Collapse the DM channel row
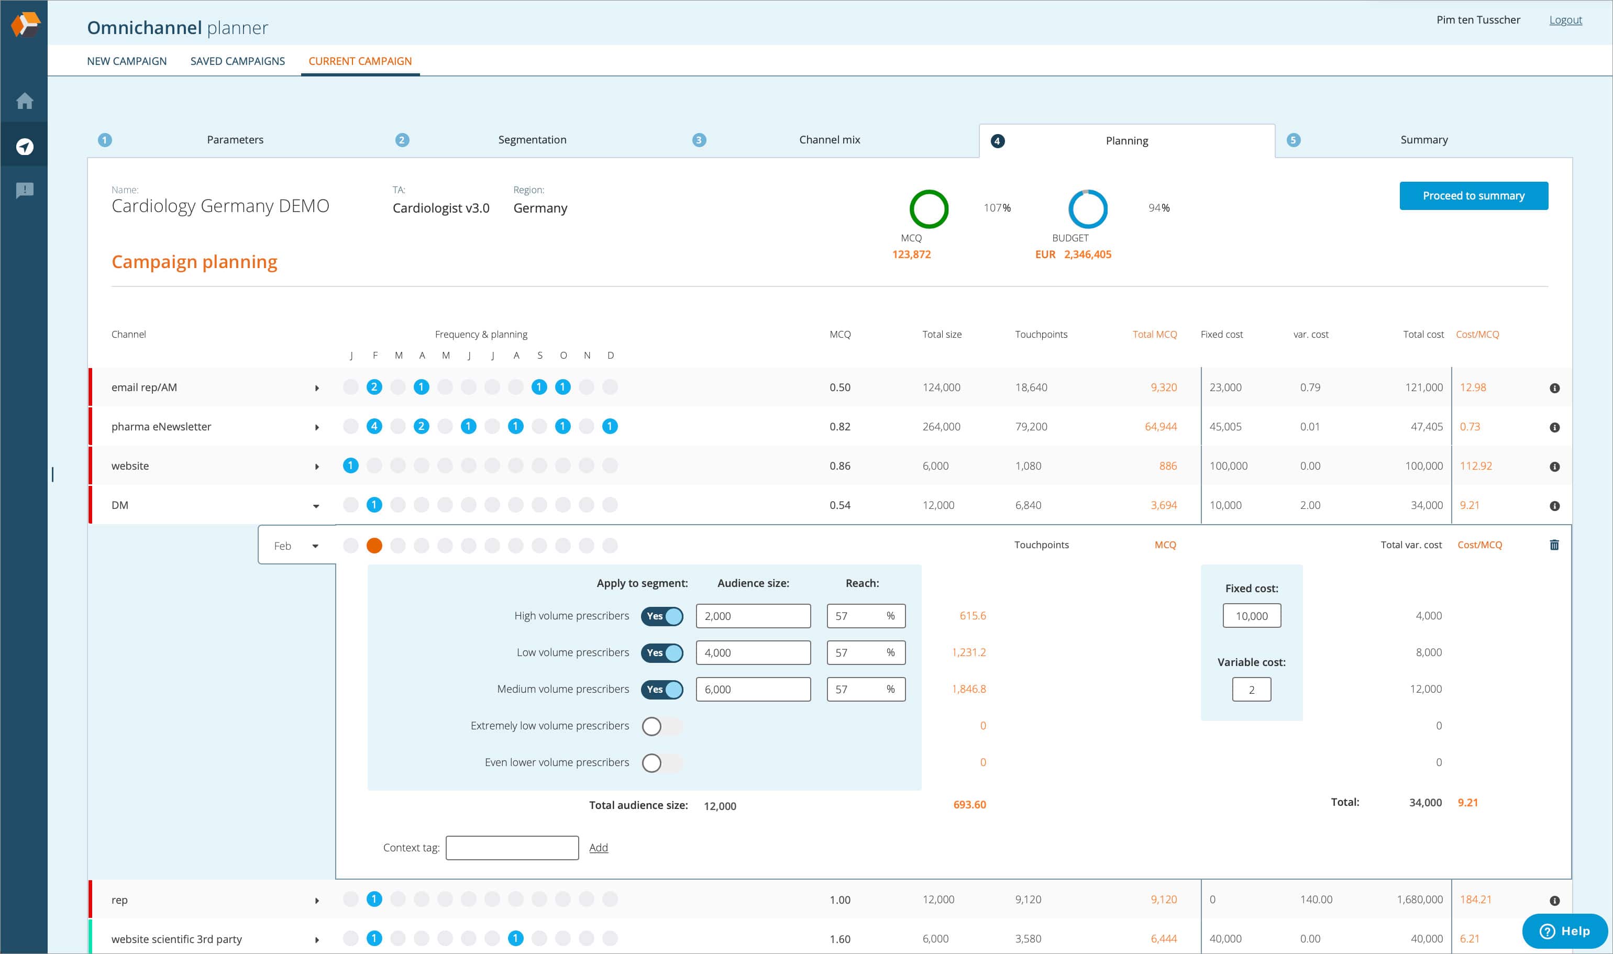Viewport: 1613px width, 954px height. 316,506
